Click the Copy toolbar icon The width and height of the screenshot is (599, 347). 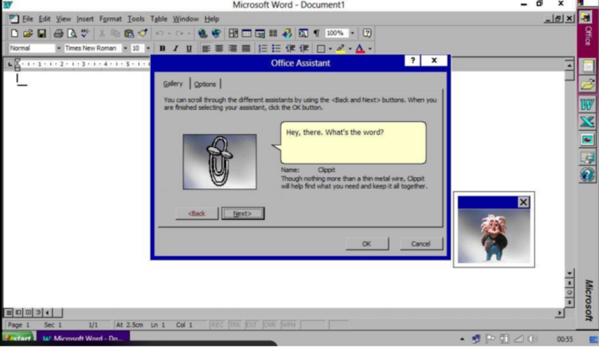pyautogui.click(x=115, y=33)
